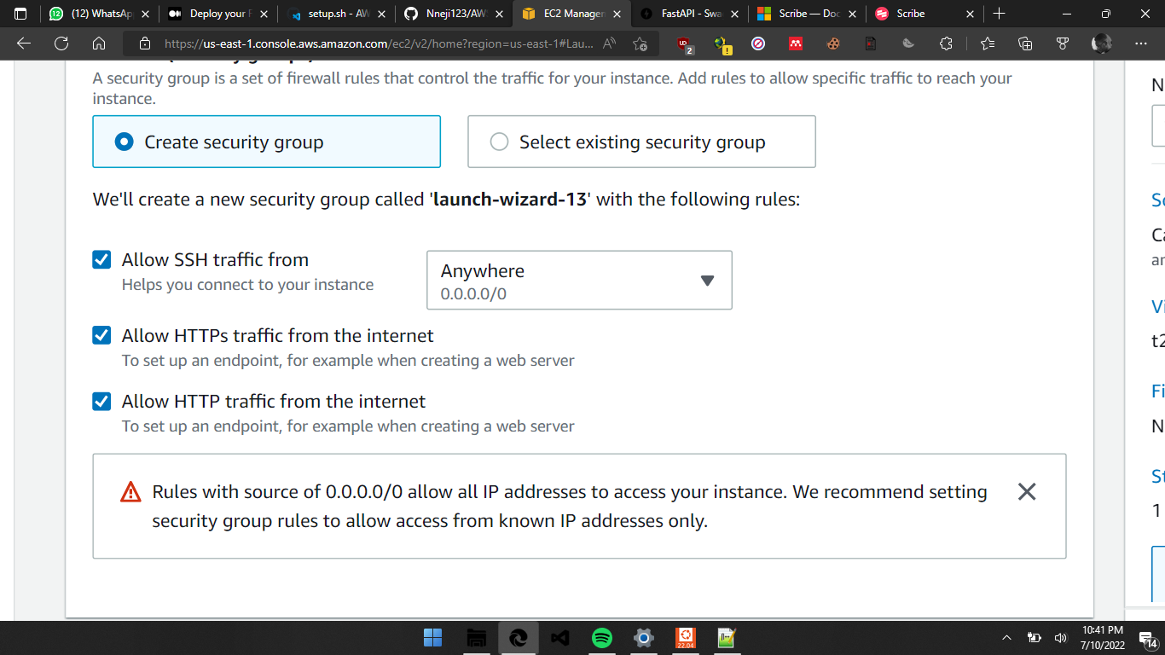This screenshot has height=655, width=1165.
Task: Click the Microsoft Edge taskbar icon
Action: click(x=518, y=638)
